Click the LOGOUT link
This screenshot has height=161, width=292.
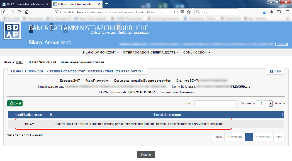click(x=282, y=44)
